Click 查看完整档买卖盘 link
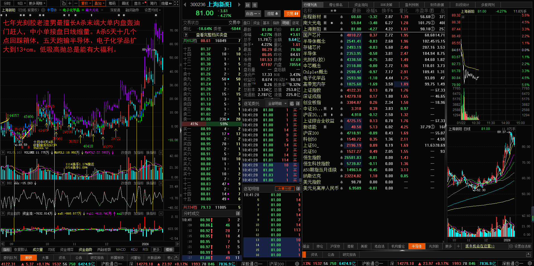This screenshot has width=534, height=266. [211, 35]
